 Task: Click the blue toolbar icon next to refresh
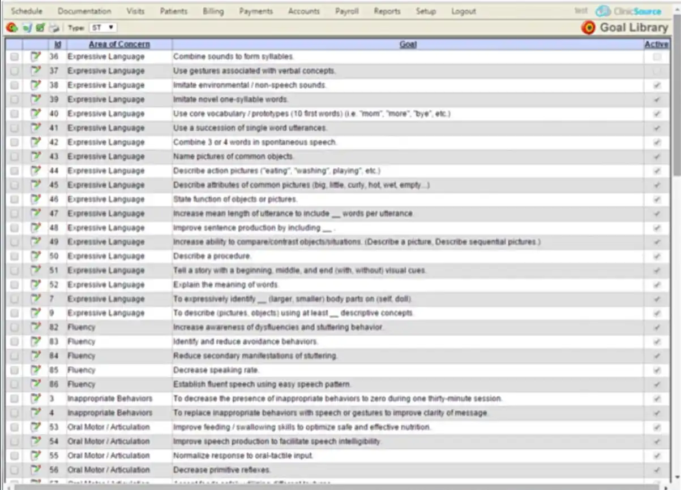click(25, 28)
